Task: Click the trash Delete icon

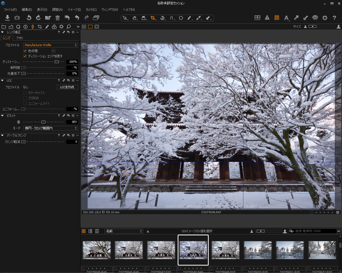Action: 57,18
